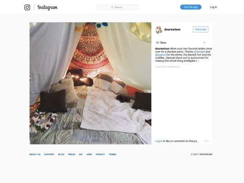Follow dearwatson with the FOLLOW button
The width and height of the screenshot is (244, 183).
point(201,29)
